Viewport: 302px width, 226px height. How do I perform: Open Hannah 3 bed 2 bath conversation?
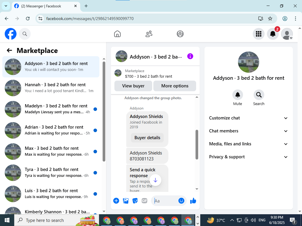(x=51, y=88)
